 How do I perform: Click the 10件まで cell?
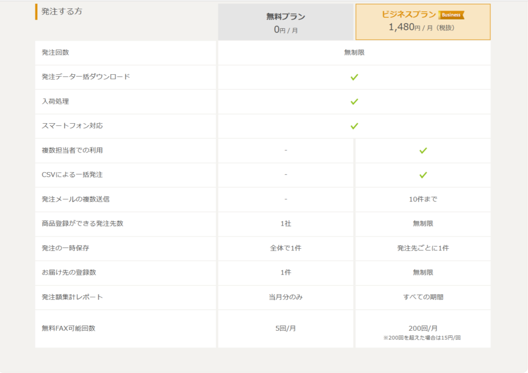pyautogui.click(x=423, y=199)
